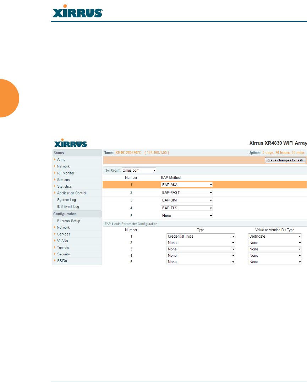
Task: Open Tunnels menu item
Action: tap(63, 247)
